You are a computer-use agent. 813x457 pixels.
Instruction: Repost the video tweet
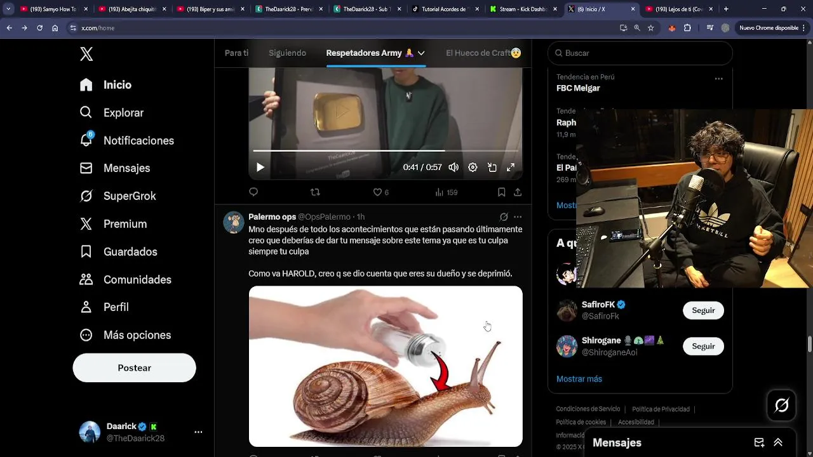(x=315, y=192)
